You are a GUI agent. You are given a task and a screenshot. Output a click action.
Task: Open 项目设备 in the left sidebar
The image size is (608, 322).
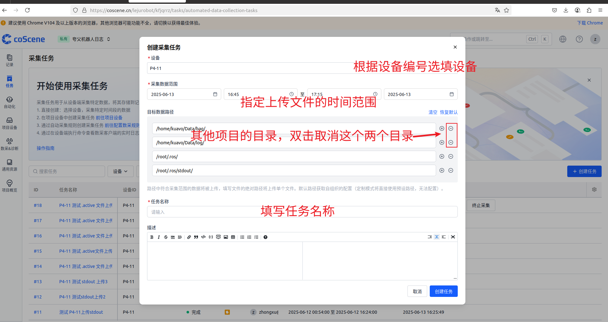(10, 123)
